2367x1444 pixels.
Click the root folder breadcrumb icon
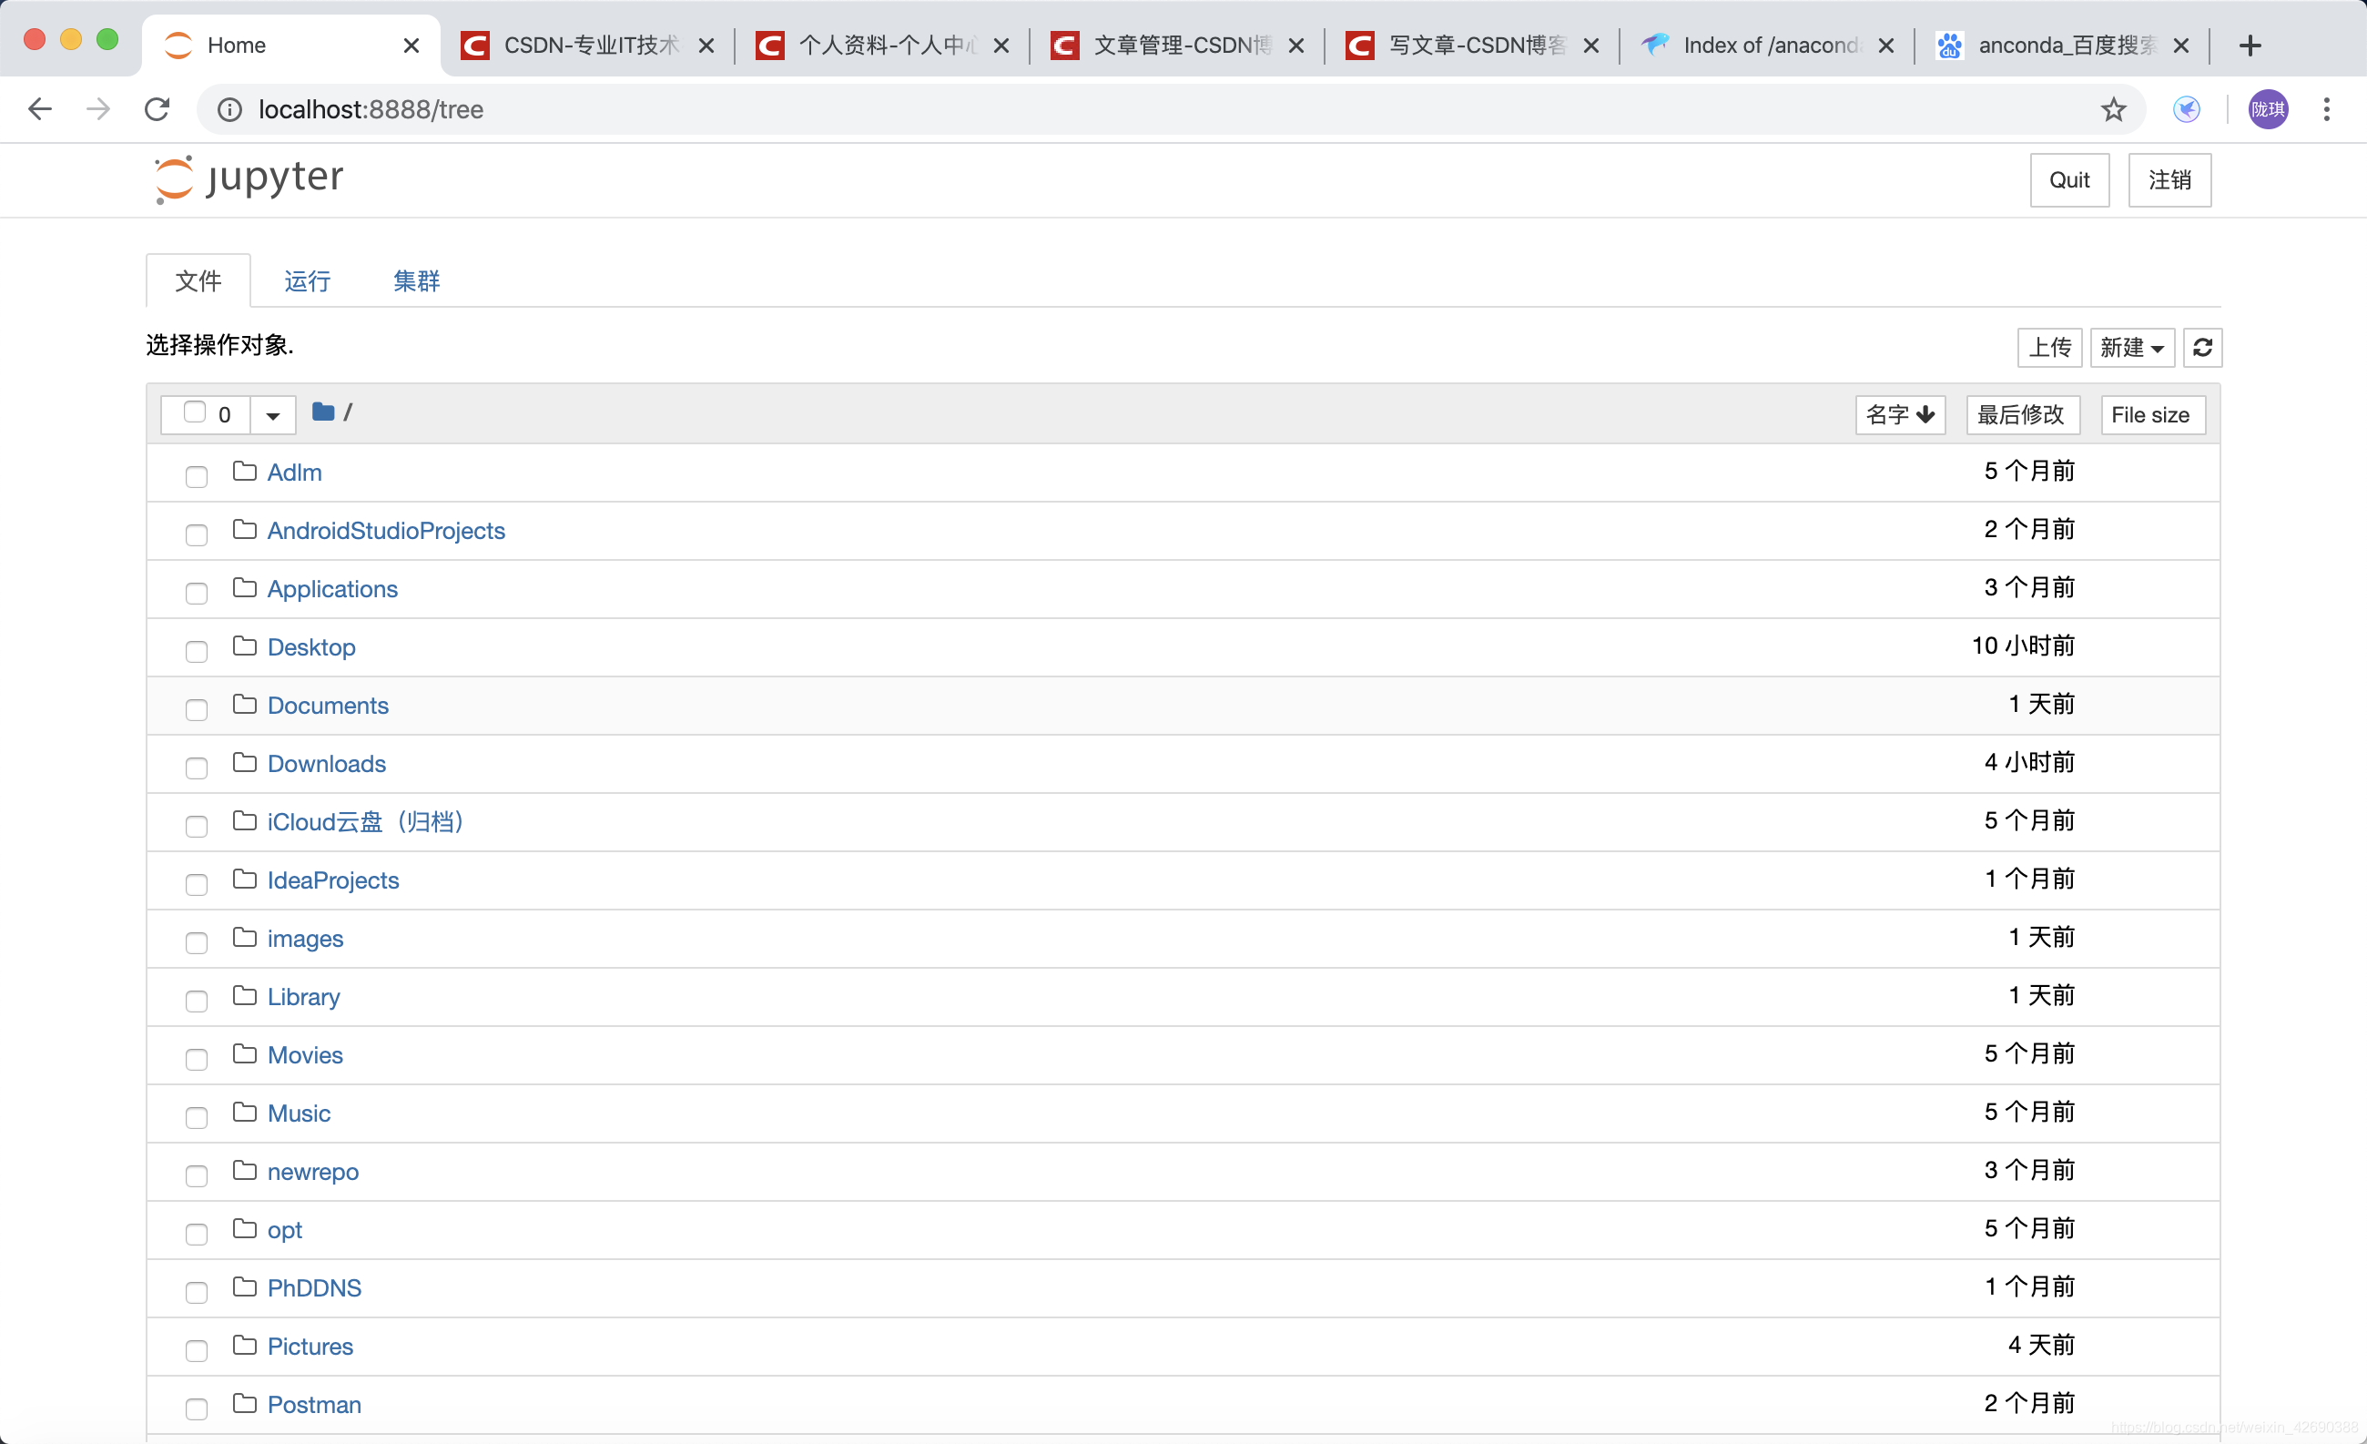[x=323, y=412]
